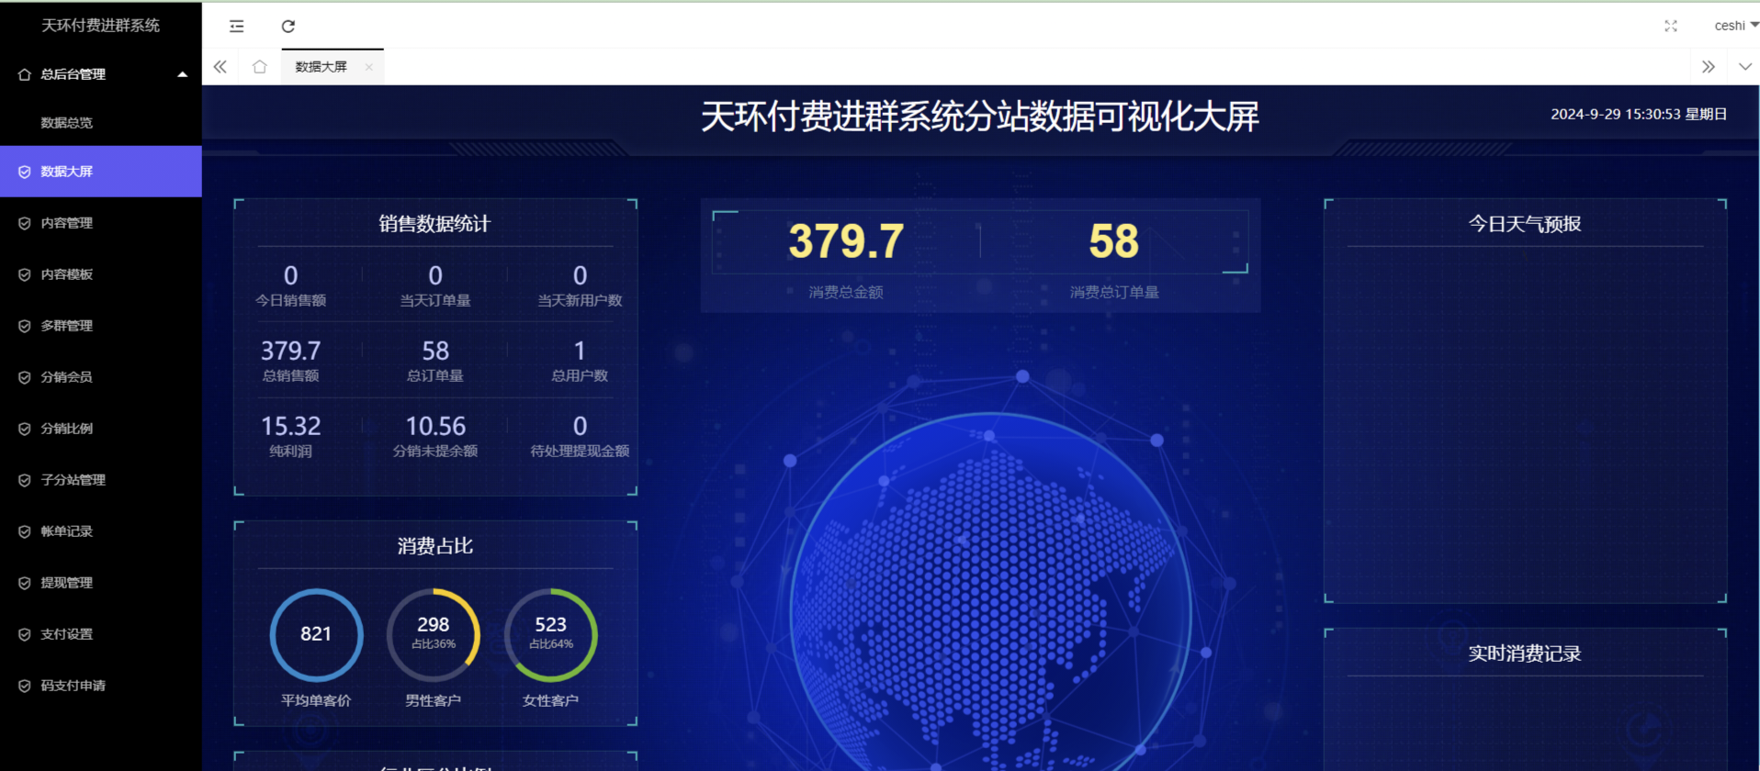Open tab operations dropdown arrow
The height and width of the screenshot is (771, 1760).
pyautogui.click(x=1745, y=66)
